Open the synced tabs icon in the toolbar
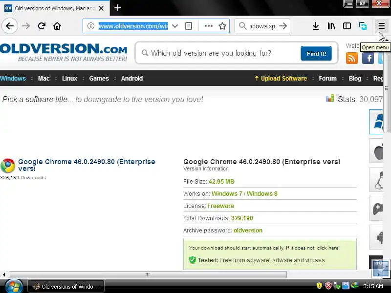Viewport: 391px width, 293px height. pyautogui.click(x=363, y=26)
